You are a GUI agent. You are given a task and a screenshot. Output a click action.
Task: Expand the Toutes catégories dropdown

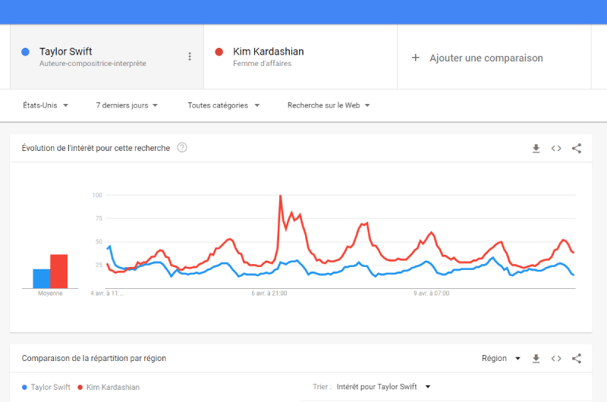223,105
